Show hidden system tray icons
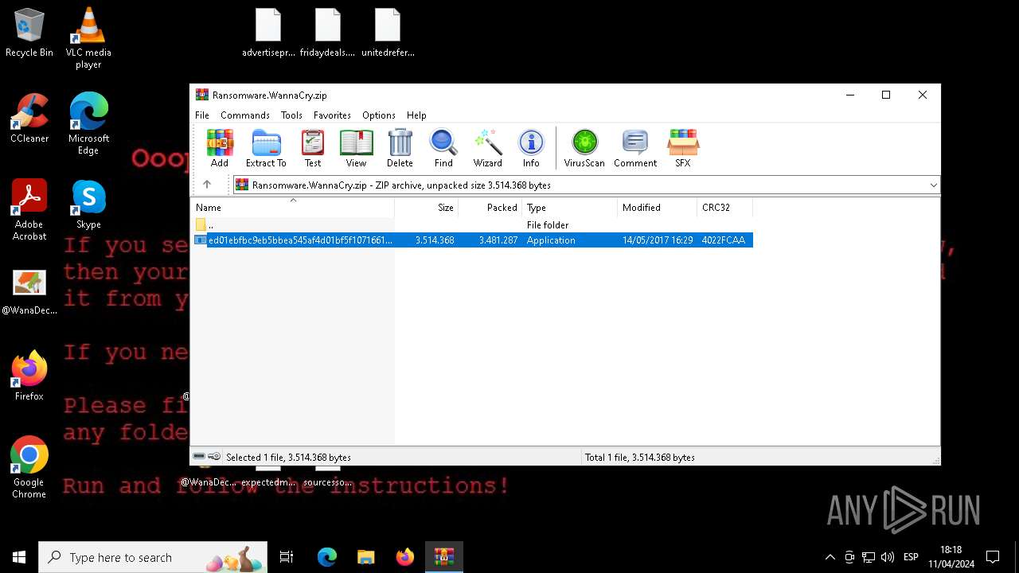 tap(830, 557)
